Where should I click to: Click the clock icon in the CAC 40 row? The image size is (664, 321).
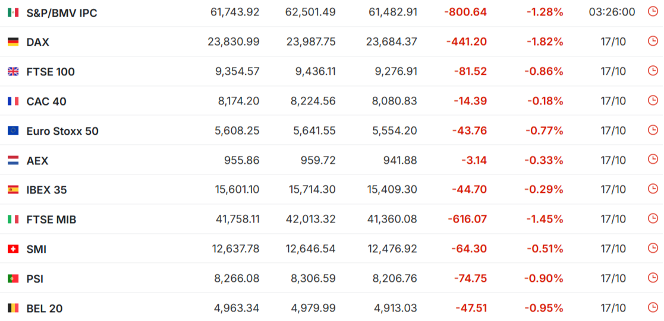pos(653,101)
